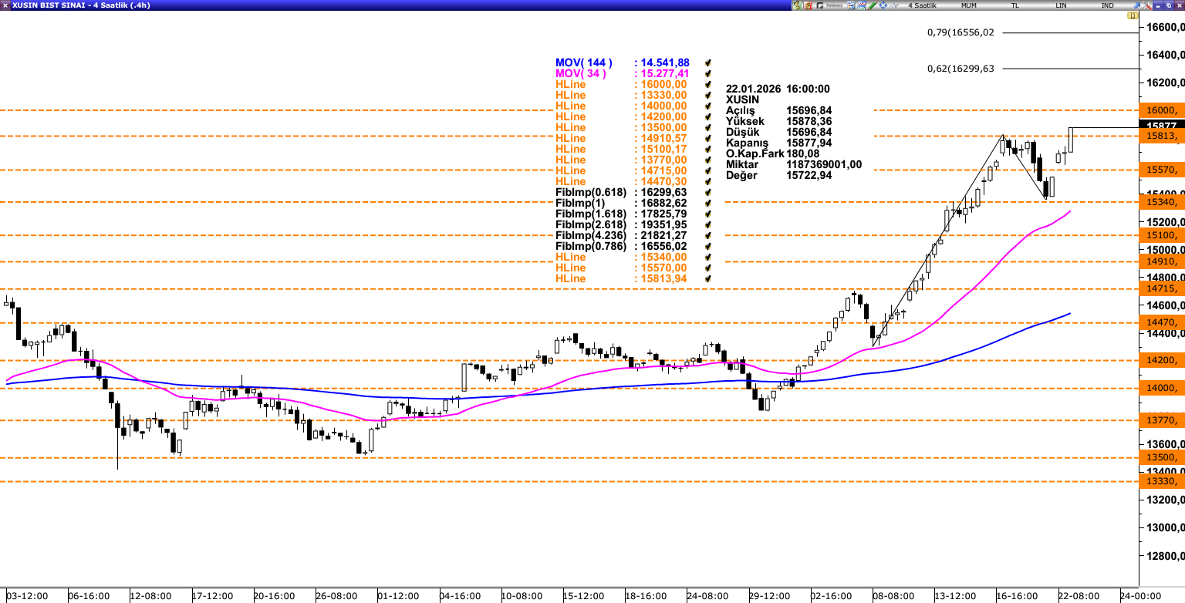Toggle the MOV(34) visibility checkmark
The image size is (1185, 603).
point(707,73)
